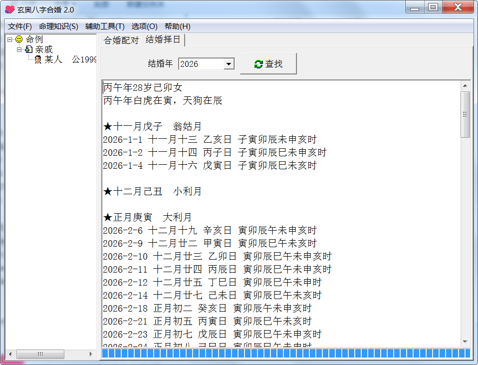Screen dimensions: 478x365
Task: Click the yellow smiley icon beside 命例
Action: (19, 39)
